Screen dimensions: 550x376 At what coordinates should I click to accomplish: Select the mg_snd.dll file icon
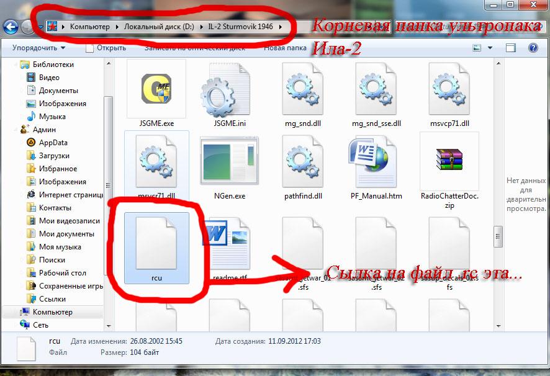point(303,88)
